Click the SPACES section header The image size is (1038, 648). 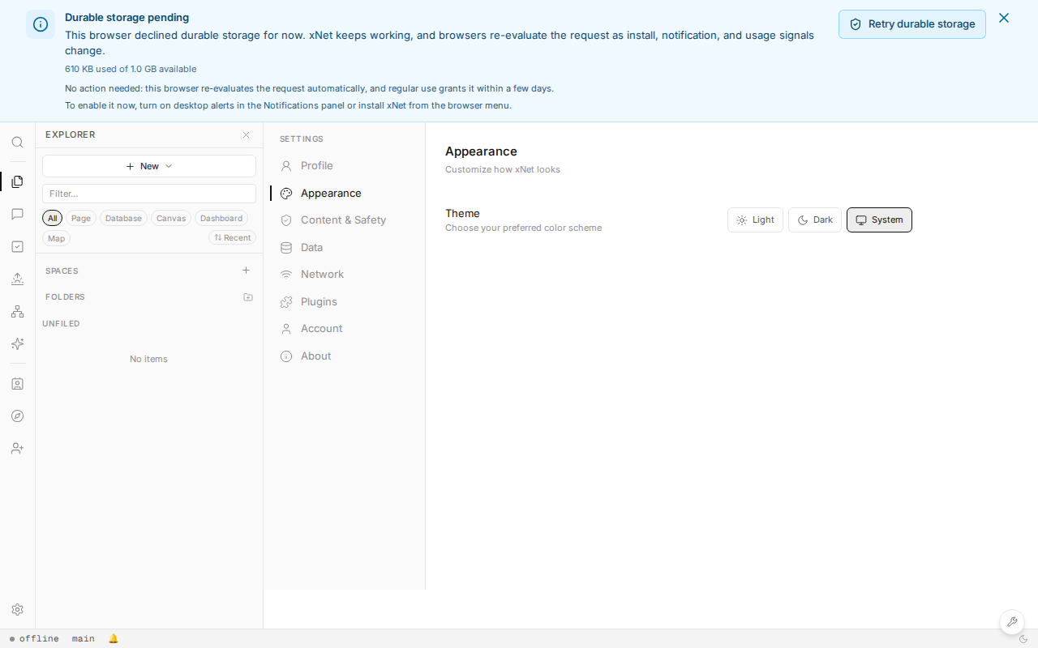click(62, 271)
